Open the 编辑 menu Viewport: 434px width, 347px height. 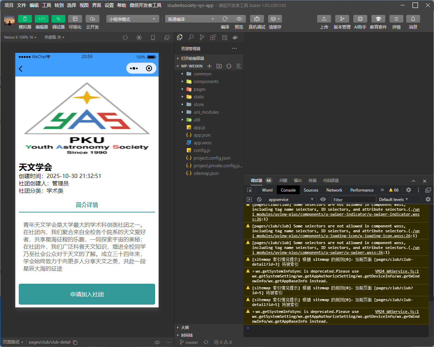(x=34, y=5)
